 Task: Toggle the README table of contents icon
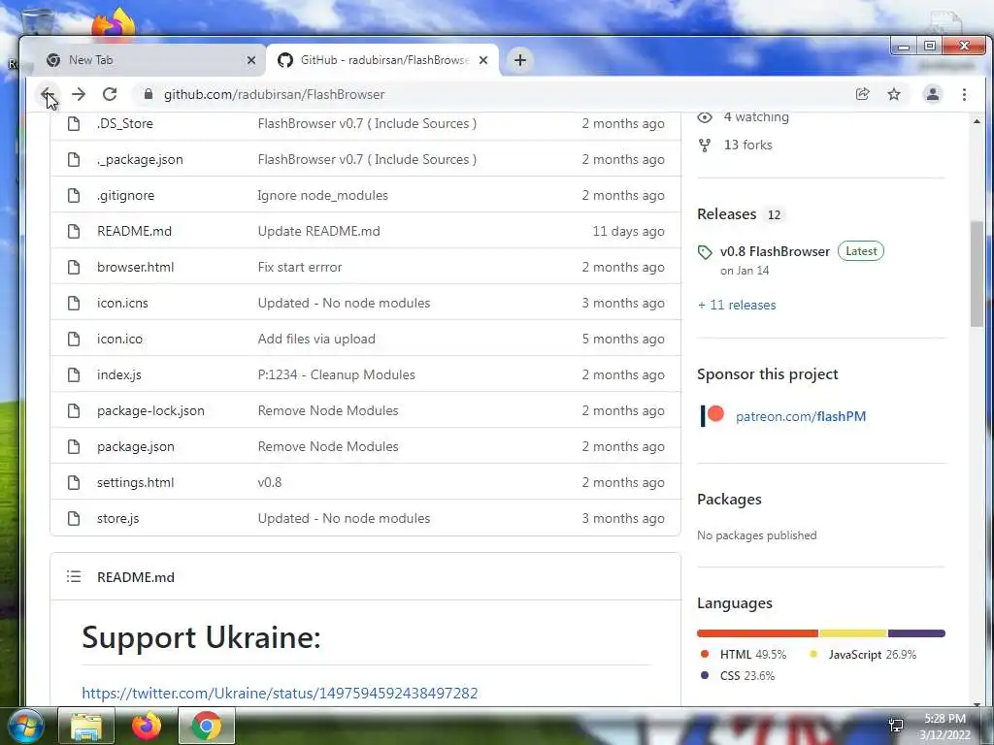coord(74,576)
